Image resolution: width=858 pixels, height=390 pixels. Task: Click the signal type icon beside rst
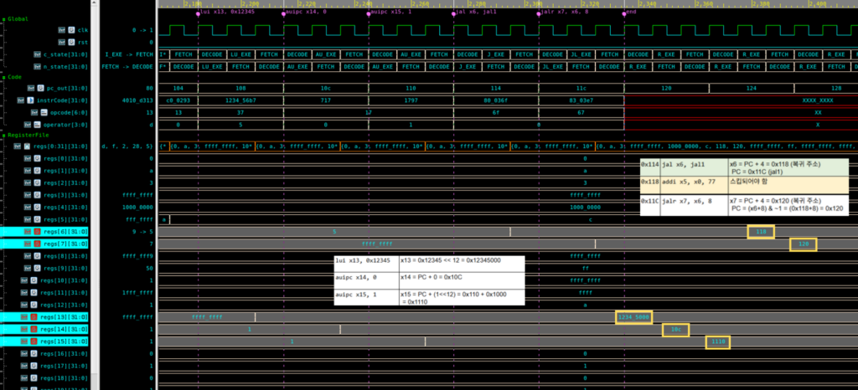pyautogui.click(x=71, y=42)
